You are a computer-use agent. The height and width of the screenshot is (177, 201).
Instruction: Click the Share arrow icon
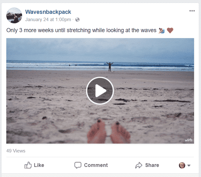(139, 165)
